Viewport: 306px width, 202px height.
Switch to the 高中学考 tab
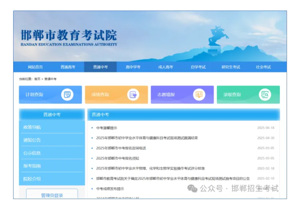[133, 67]
